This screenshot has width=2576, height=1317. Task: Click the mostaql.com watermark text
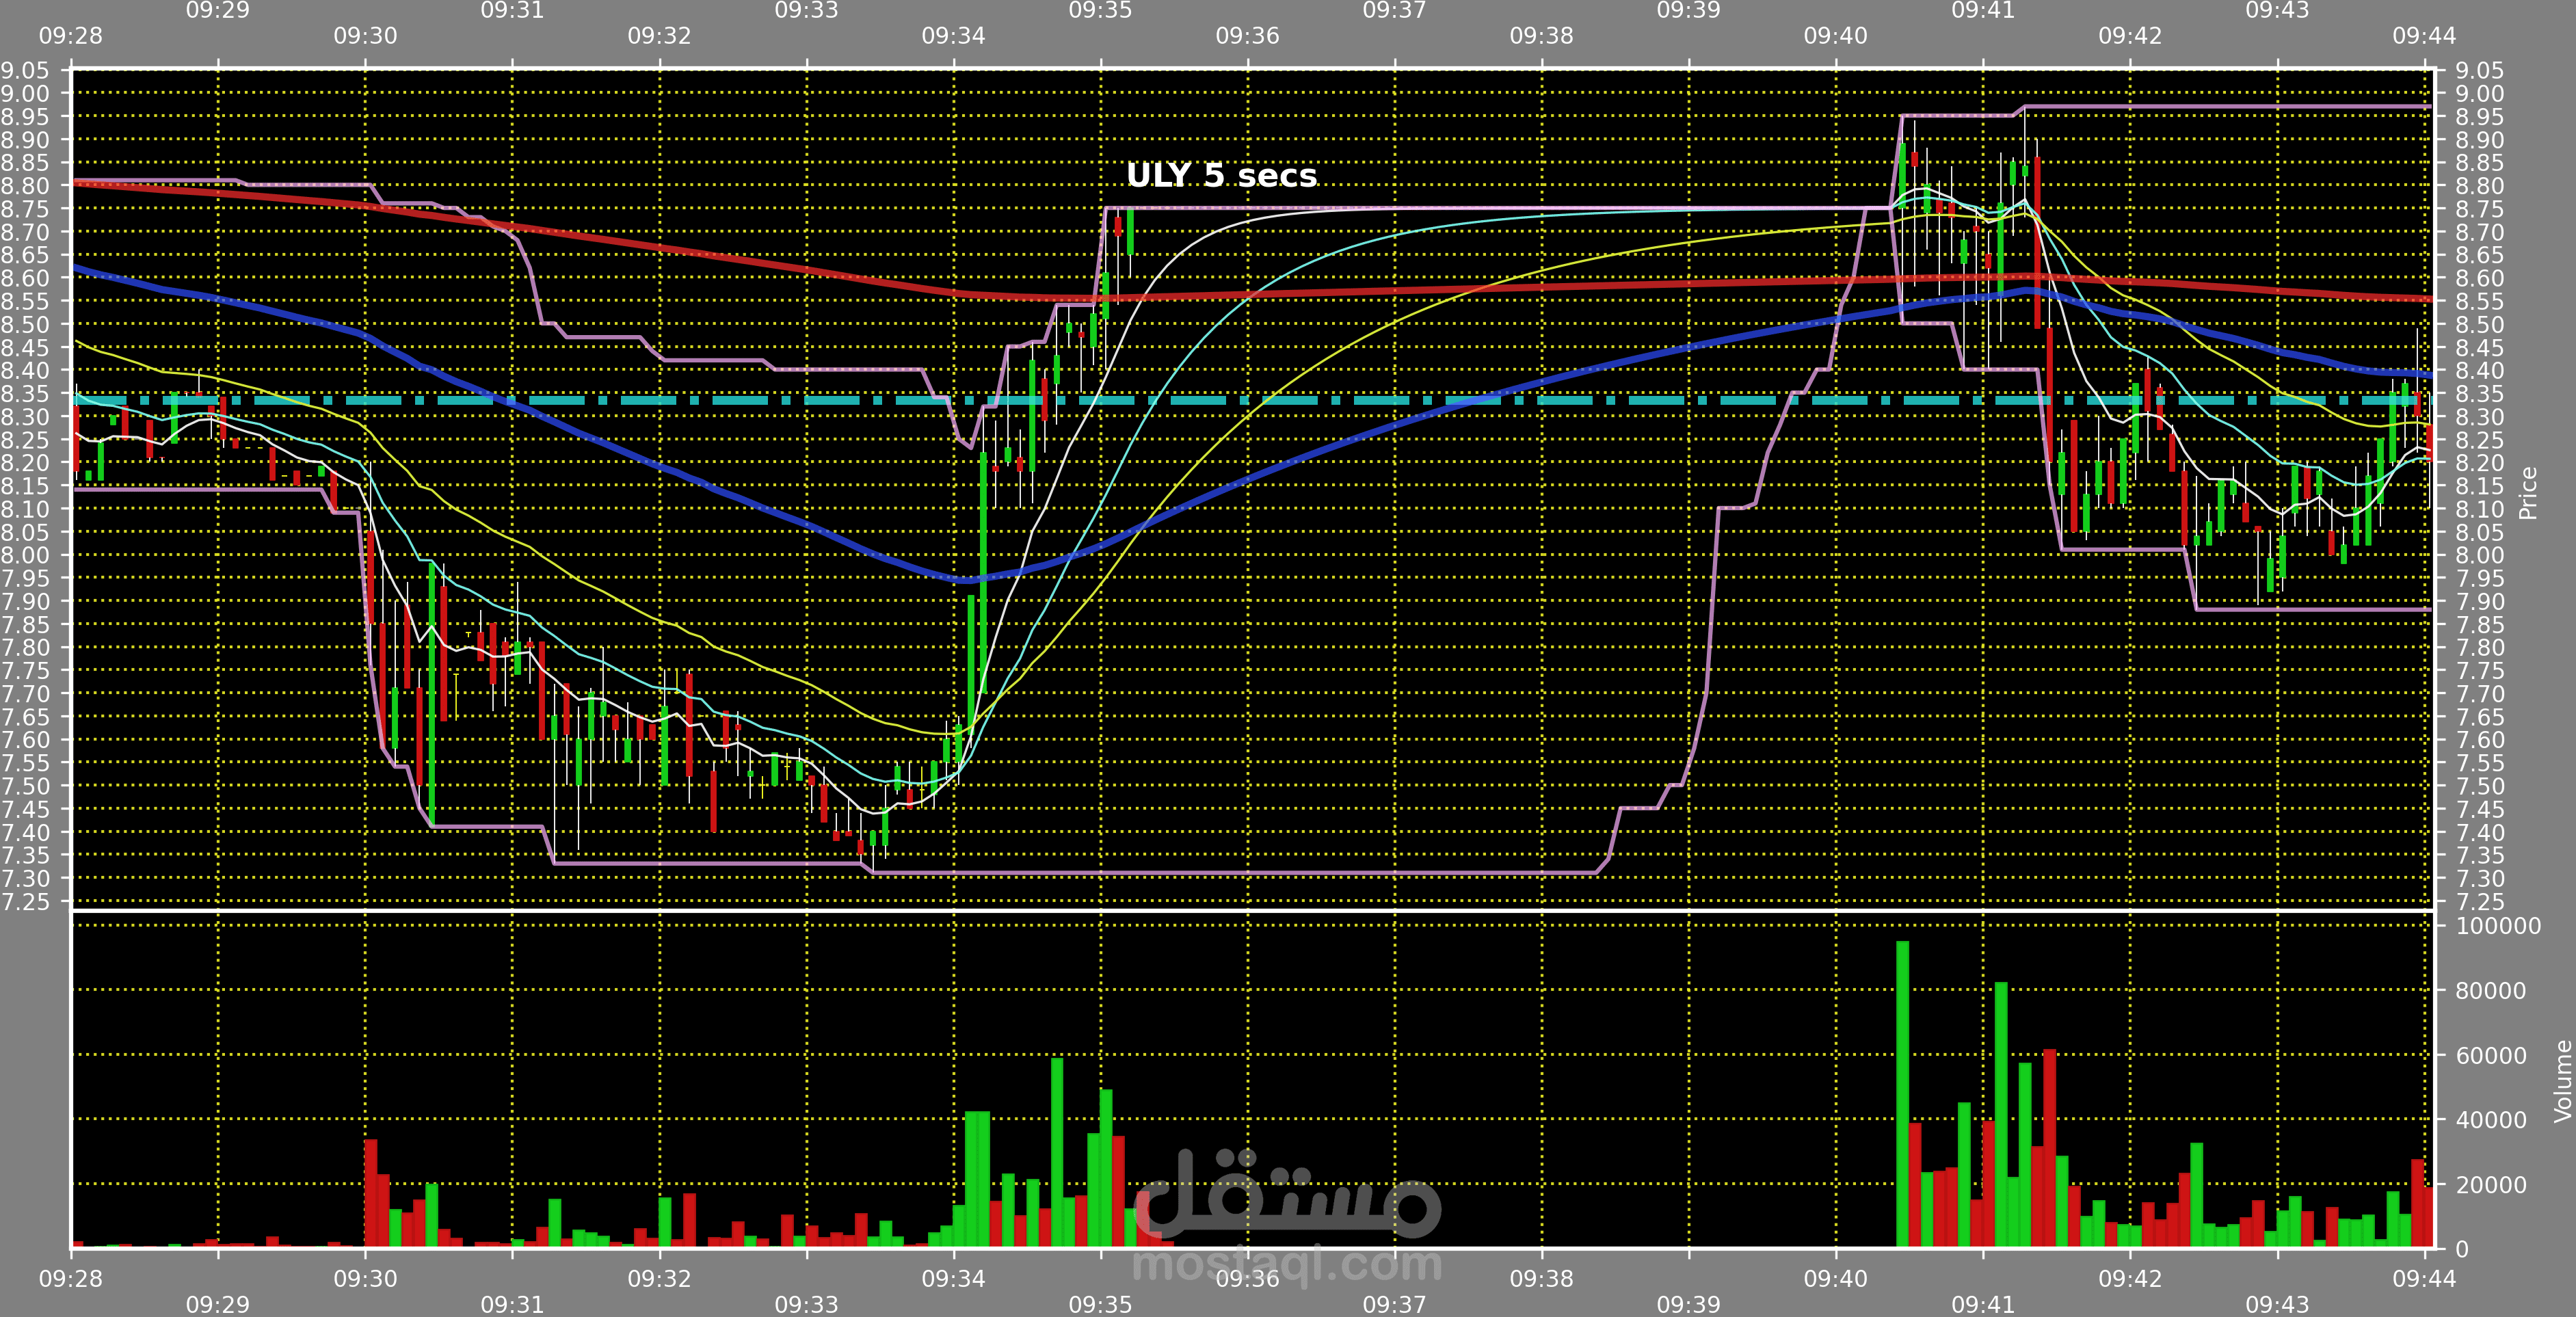pos(1287,1263)
